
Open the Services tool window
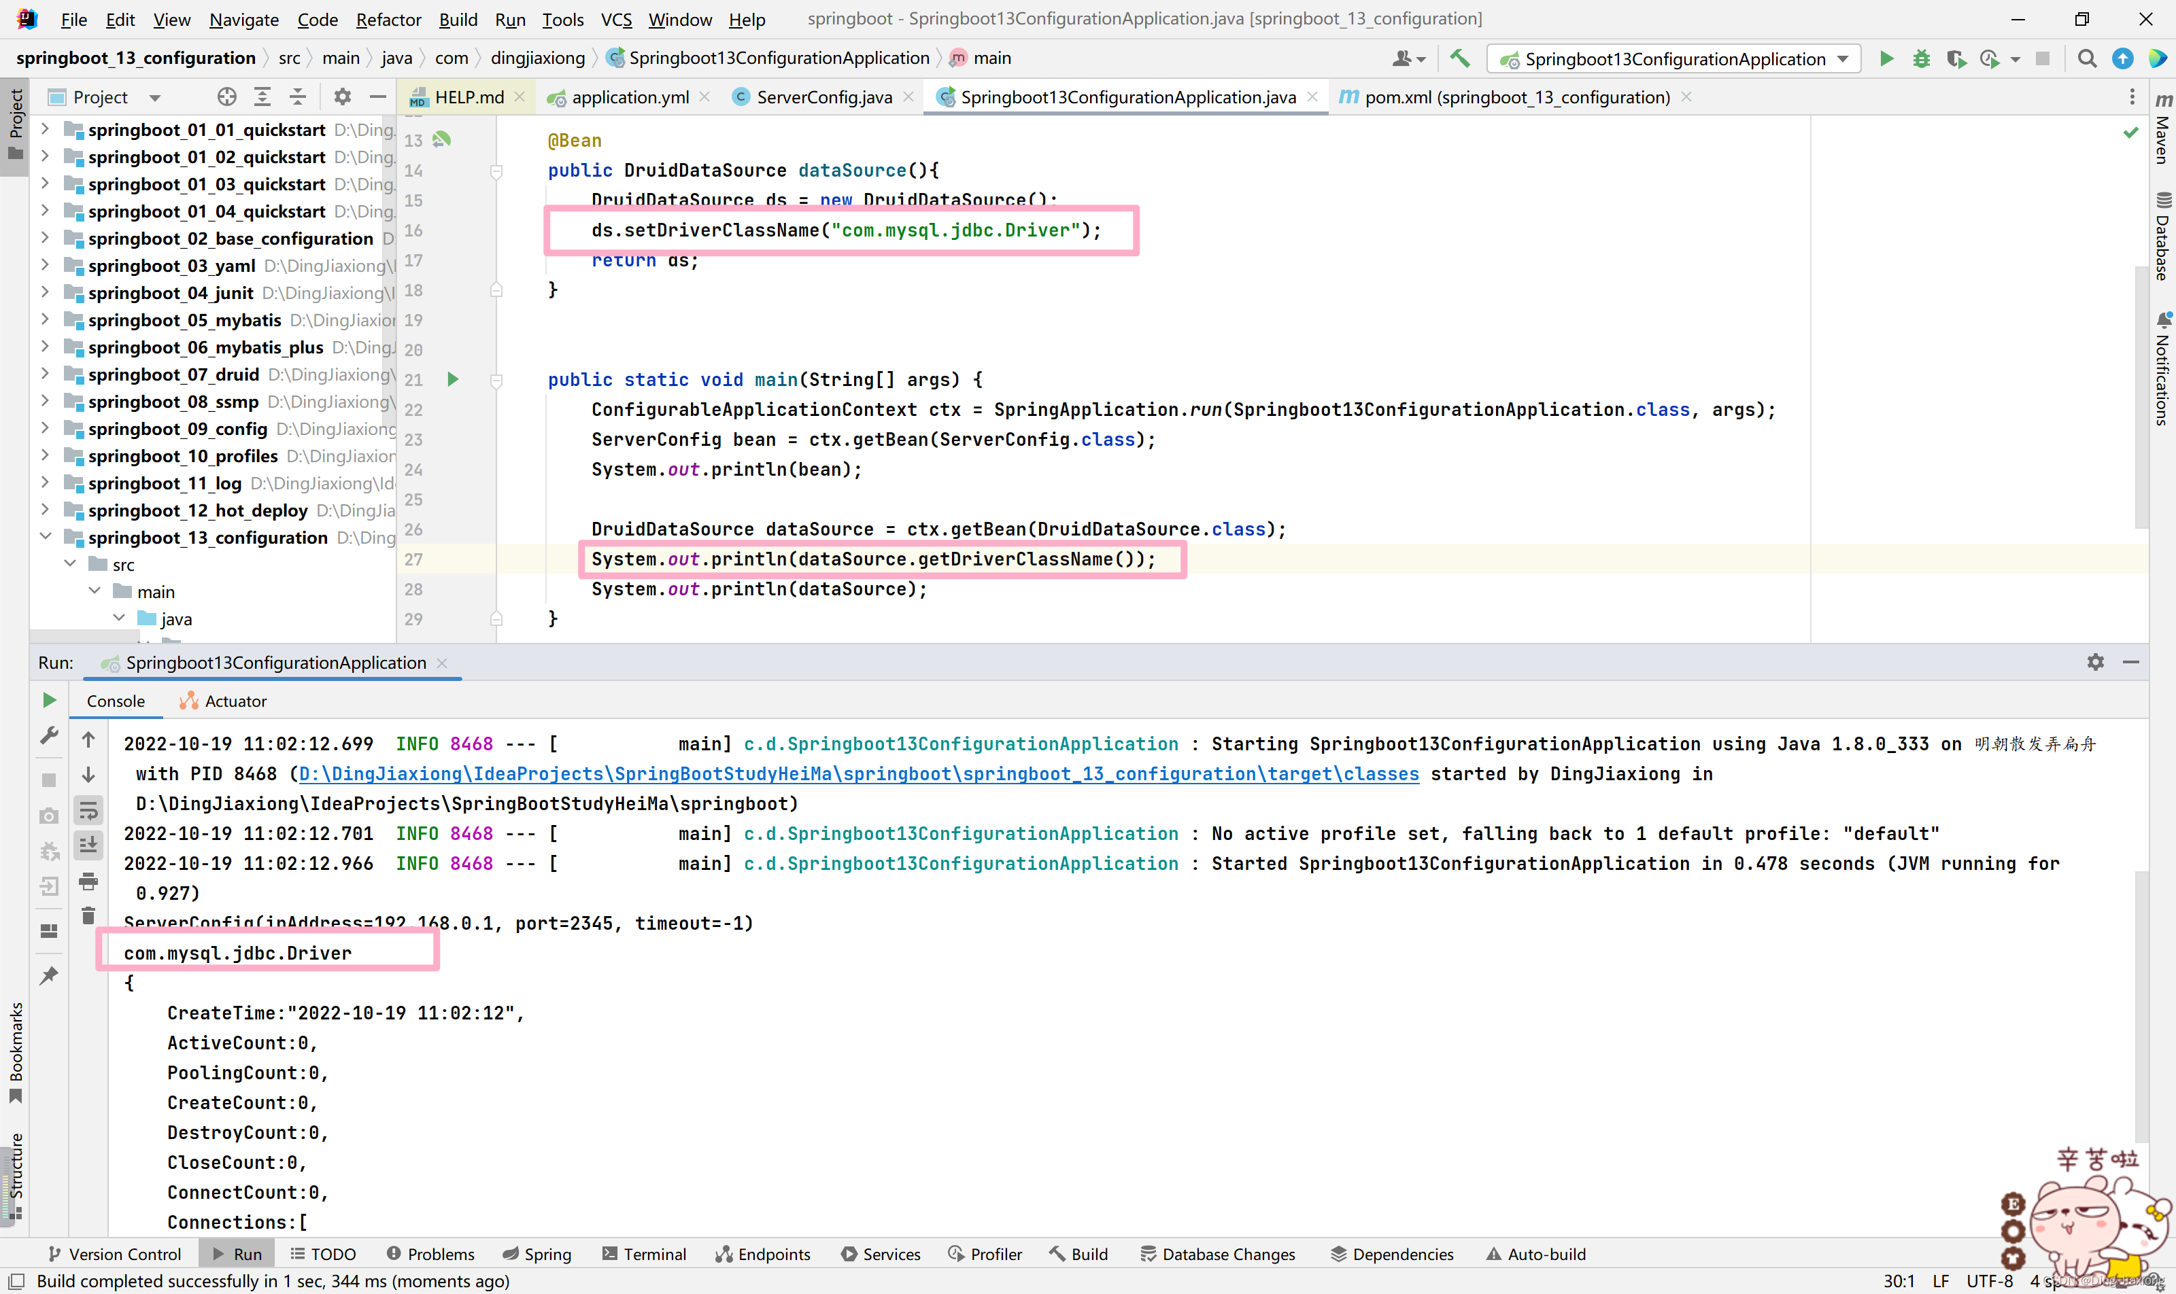881,1254
